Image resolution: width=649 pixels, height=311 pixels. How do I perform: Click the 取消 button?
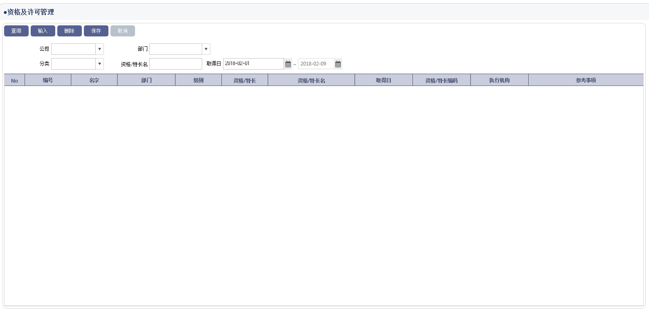pos(123,31)
